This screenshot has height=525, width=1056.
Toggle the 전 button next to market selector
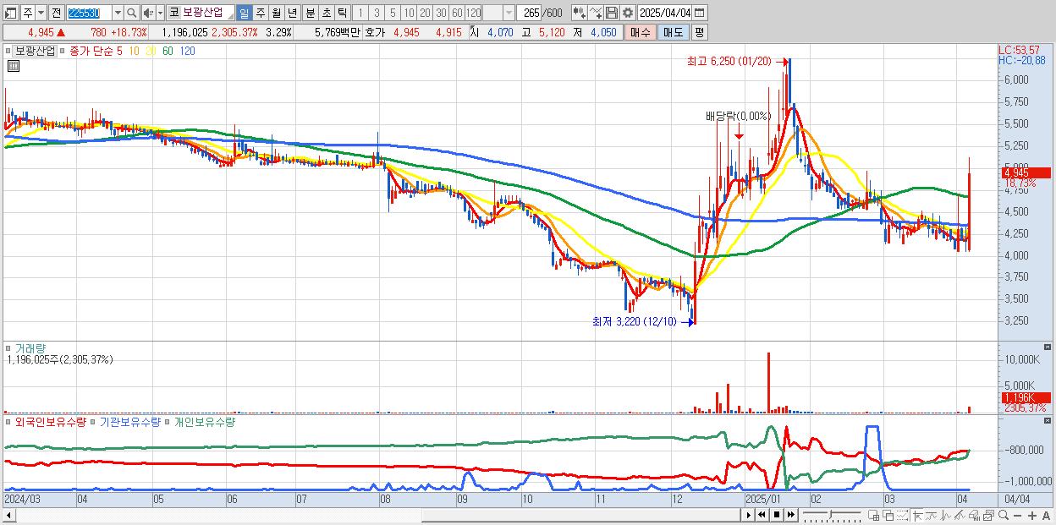(56, 13)
